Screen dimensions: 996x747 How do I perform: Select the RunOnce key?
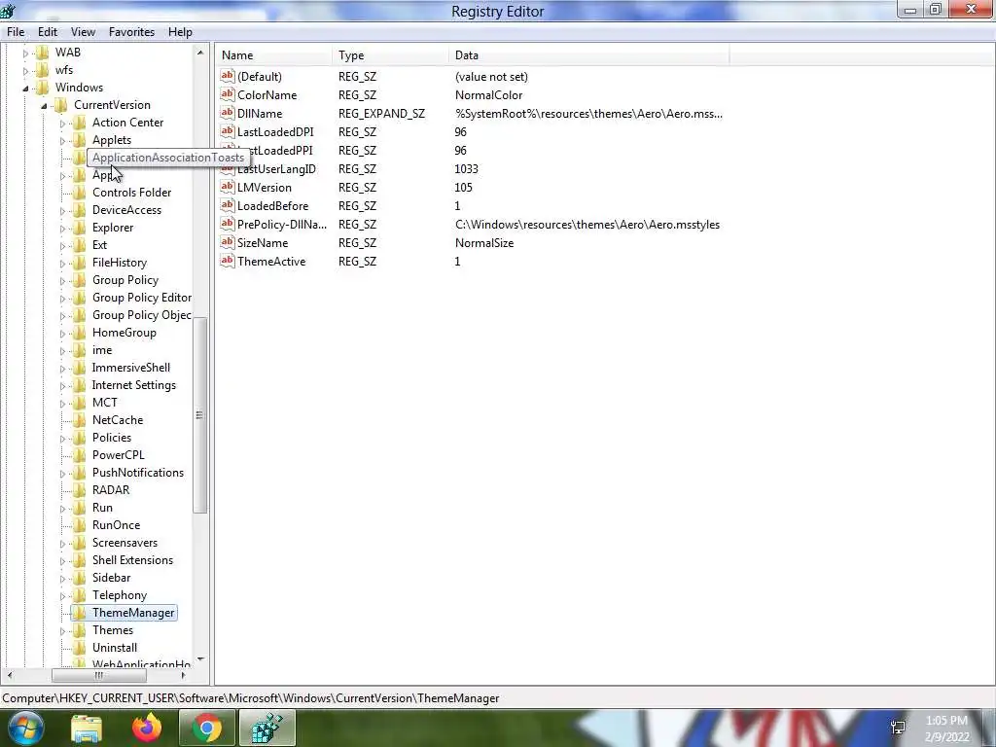pos(116,525)
